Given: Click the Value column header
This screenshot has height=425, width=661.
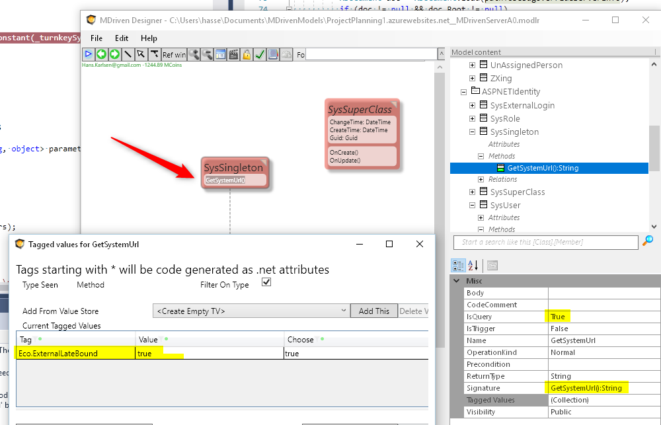Looking at the screenshot, I should [x=210, y=340].
